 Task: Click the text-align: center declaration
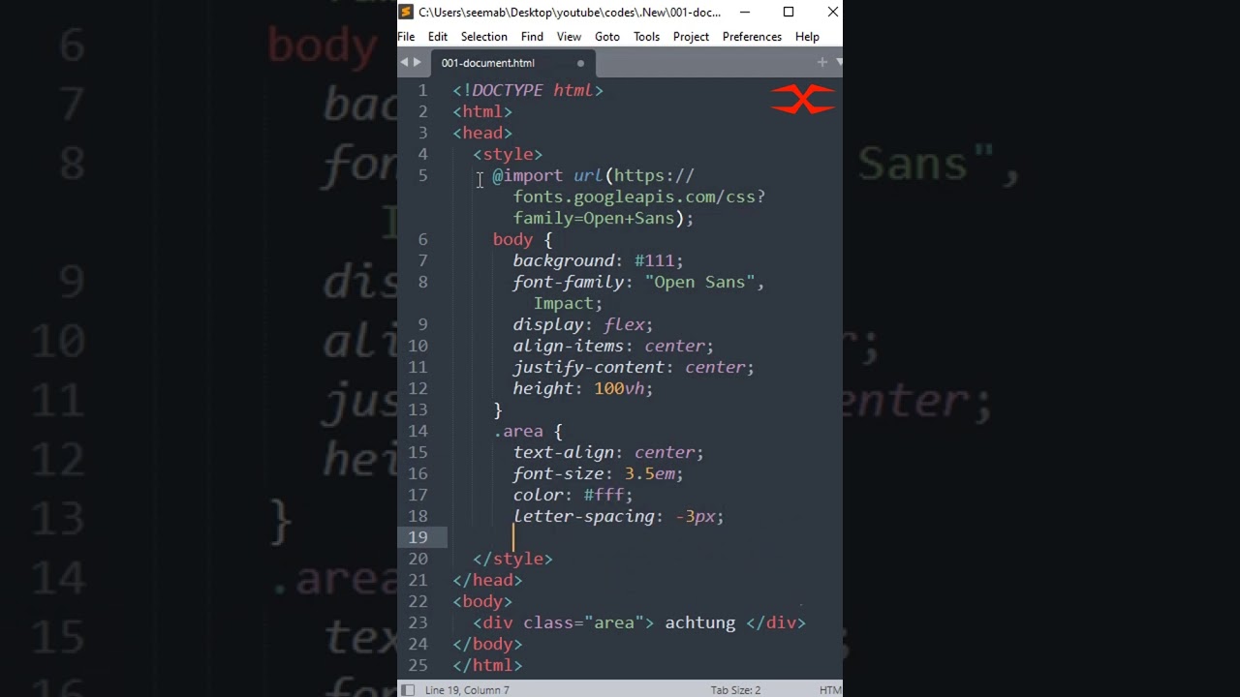[608, 452]
